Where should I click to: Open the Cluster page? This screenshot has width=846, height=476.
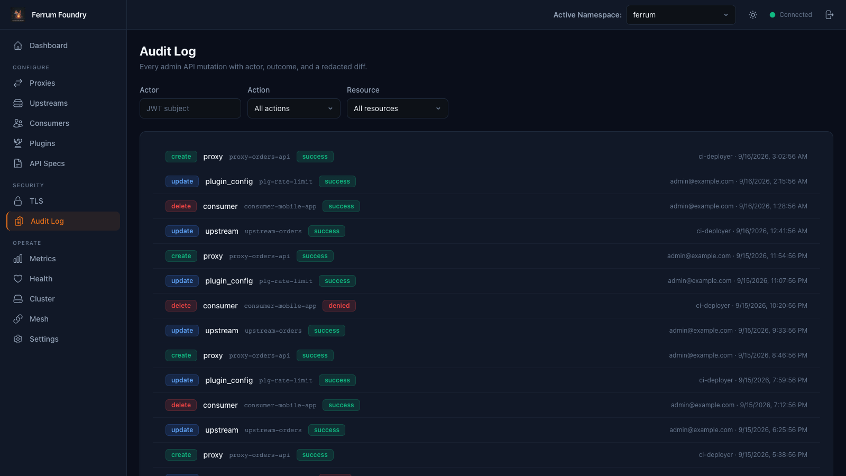(63, 299)
